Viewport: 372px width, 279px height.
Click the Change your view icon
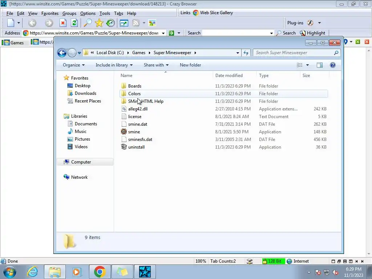coord(300,65)
